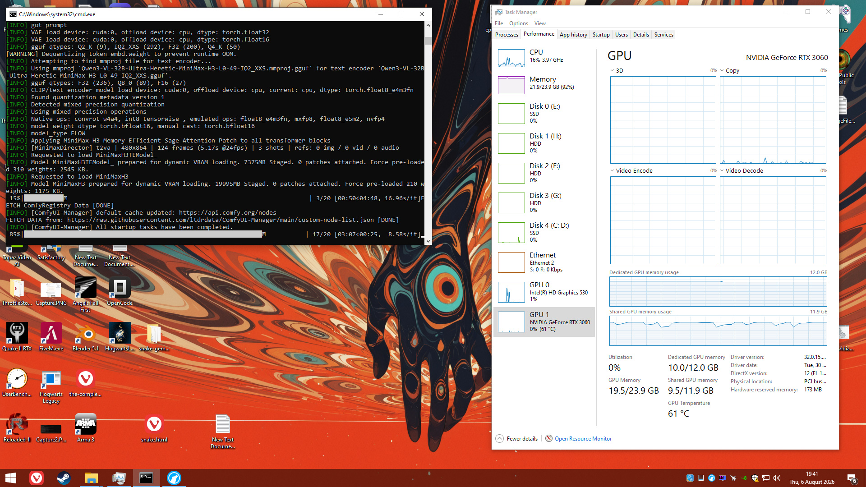Switch to the Details tab
Image resolution: width=866 pixels, height=487 pixels.
click(641, 35)
